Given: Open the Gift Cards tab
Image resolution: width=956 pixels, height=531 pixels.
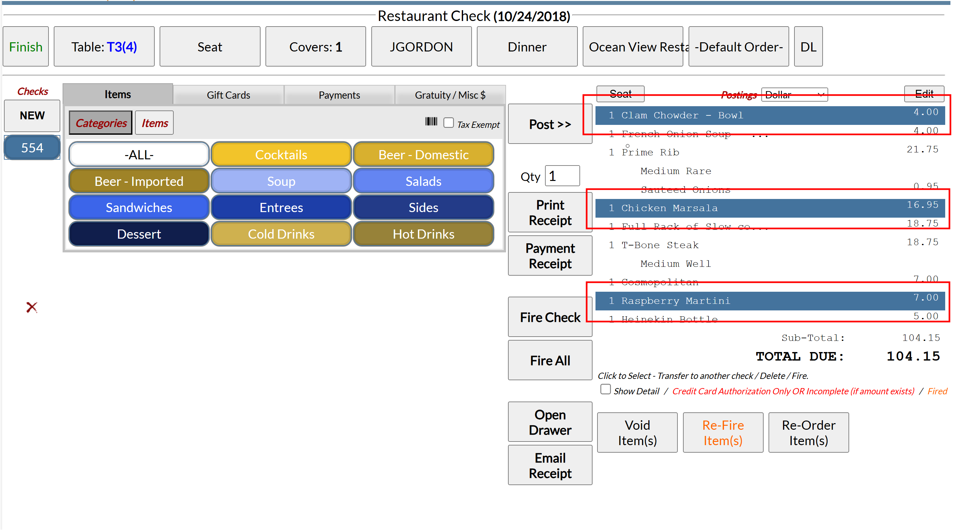Looking at the screenshot, I should 228,95.
